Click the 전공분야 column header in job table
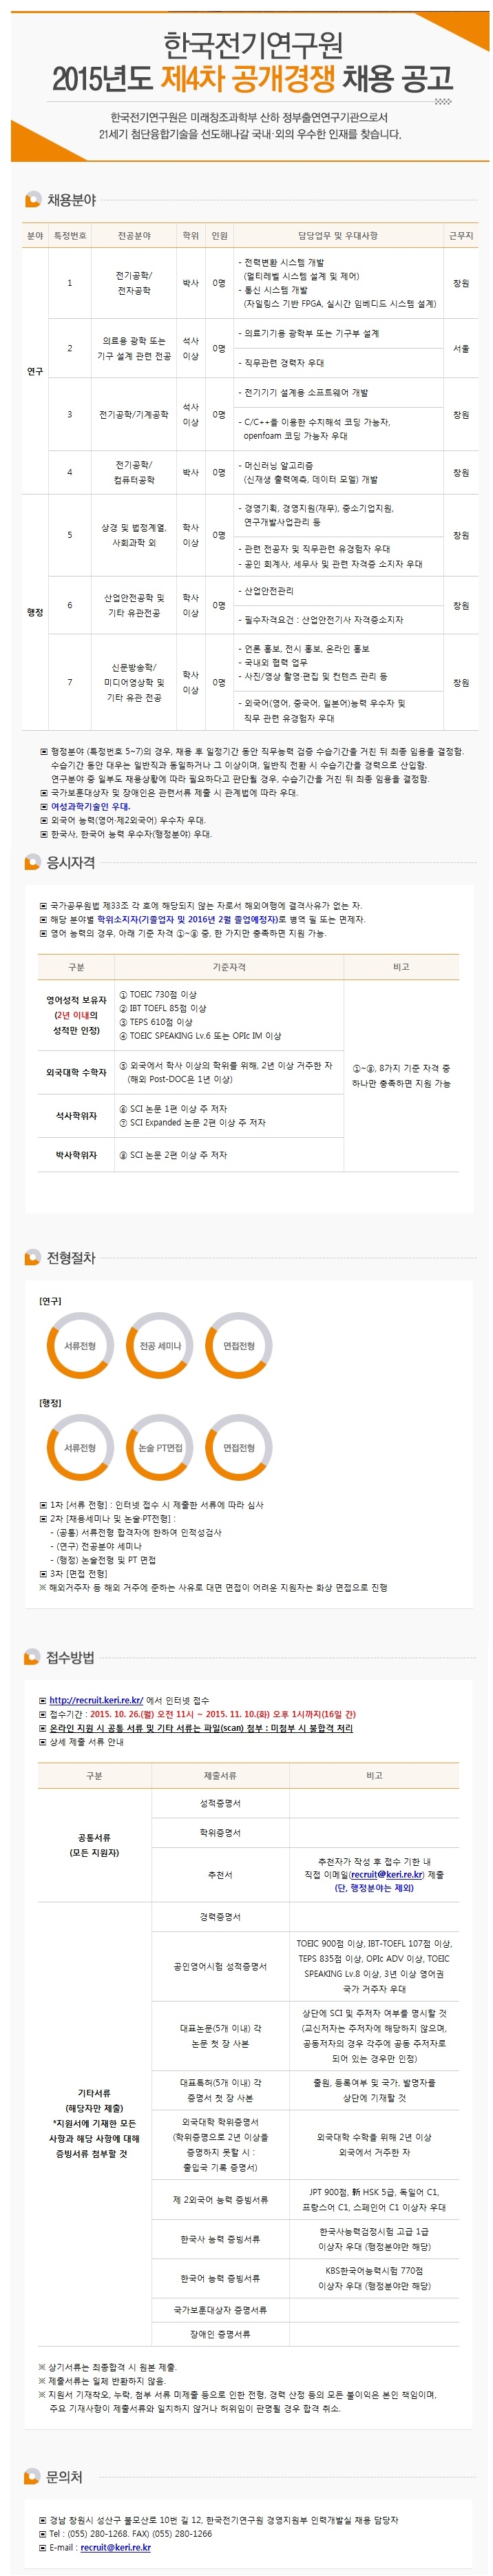Viewport: 493px width, 2576px height. 134,236
